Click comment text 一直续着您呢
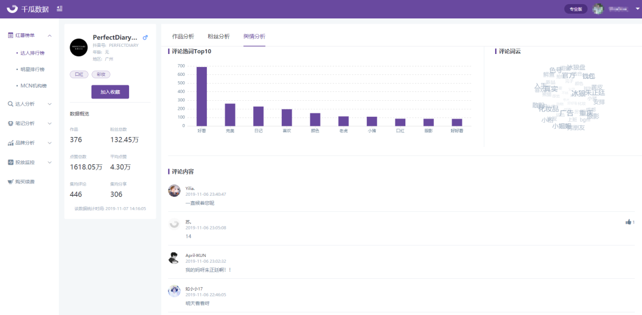 [200, 203]
